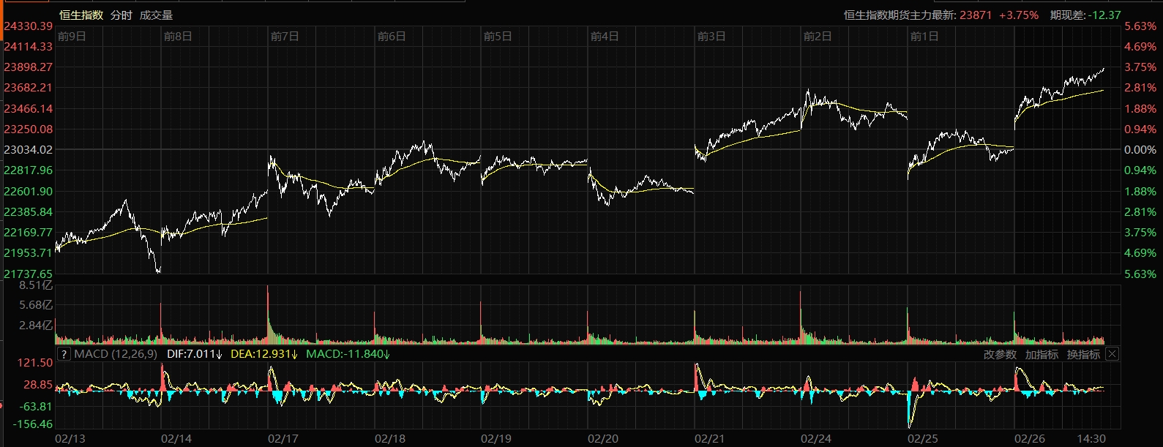
Task: Select the 前8日 day label
Action: pyautogui.click(x=178, y=36)
